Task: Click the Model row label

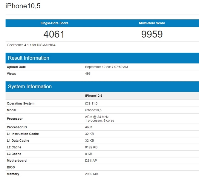Action: 11,110
